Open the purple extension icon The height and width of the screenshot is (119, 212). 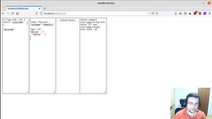pyautogui.click(x=205, y=13)
